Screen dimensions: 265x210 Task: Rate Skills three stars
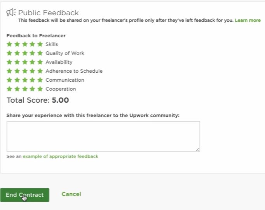(x=25, y=44)
